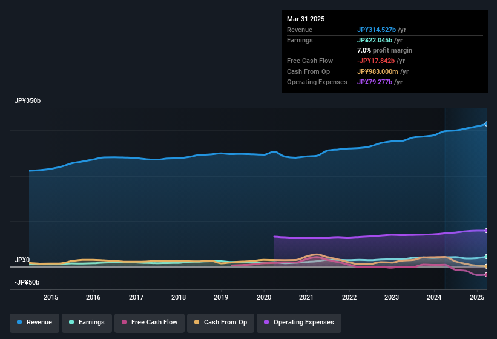
Task: Click the Free Cash Flow label in tooltip
Action: pos(310,61)
